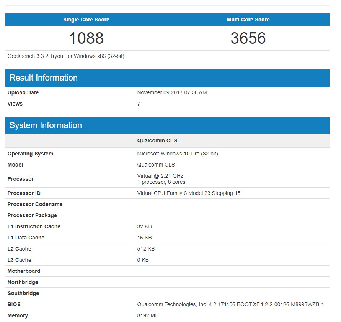Select the date November 09 2017 07:58 AM
Viewport: 341px width, 322px height.
click(172, 93)
